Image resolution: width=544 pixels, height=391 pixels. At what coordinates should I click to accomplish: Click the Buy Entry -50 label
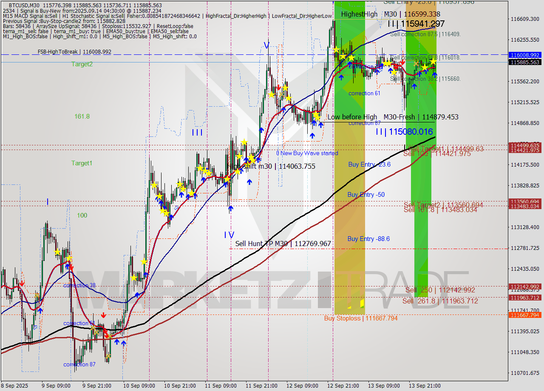pyautogui.click(x=366, y=195)
